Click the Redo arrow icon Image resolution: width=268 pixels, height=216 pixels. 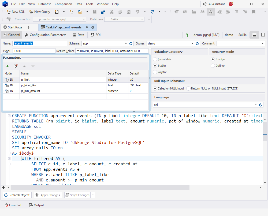(152, 12)
